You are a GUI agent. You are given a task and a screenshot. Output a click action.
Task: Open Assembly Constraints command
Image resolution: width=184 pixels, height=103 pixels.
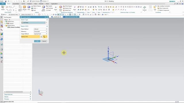tap(164, 6)
